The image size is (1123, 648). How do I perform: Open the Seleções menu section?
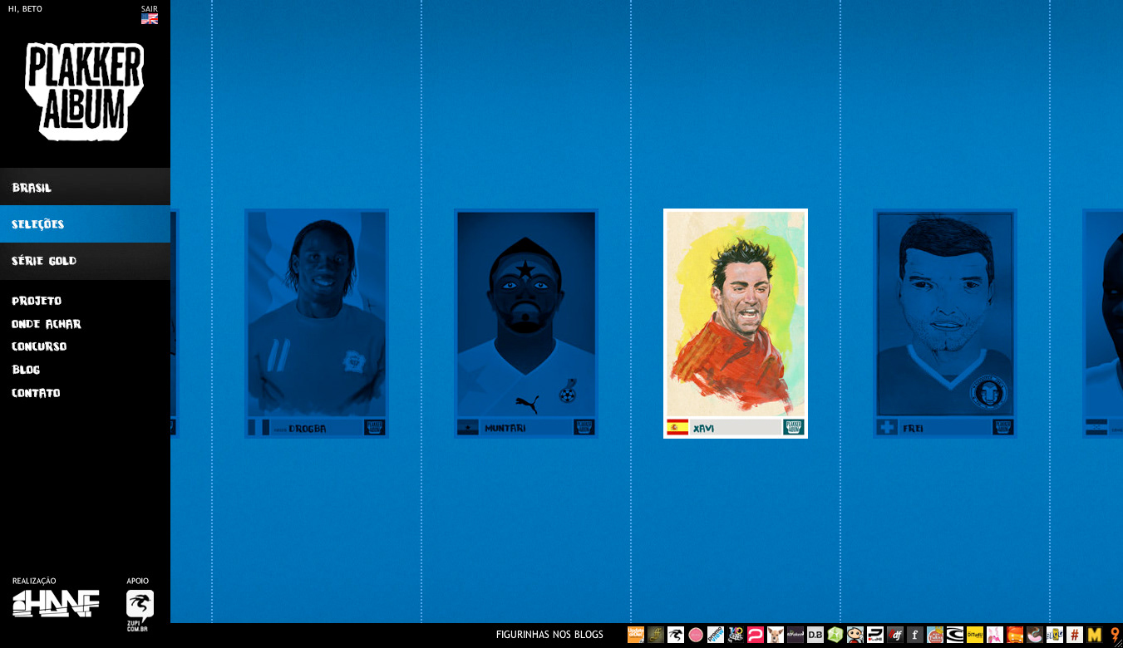[x=85, y=224]
